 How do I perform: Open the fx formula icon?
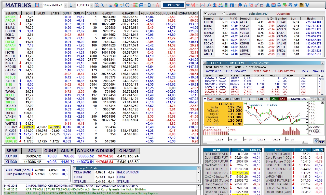209,5
